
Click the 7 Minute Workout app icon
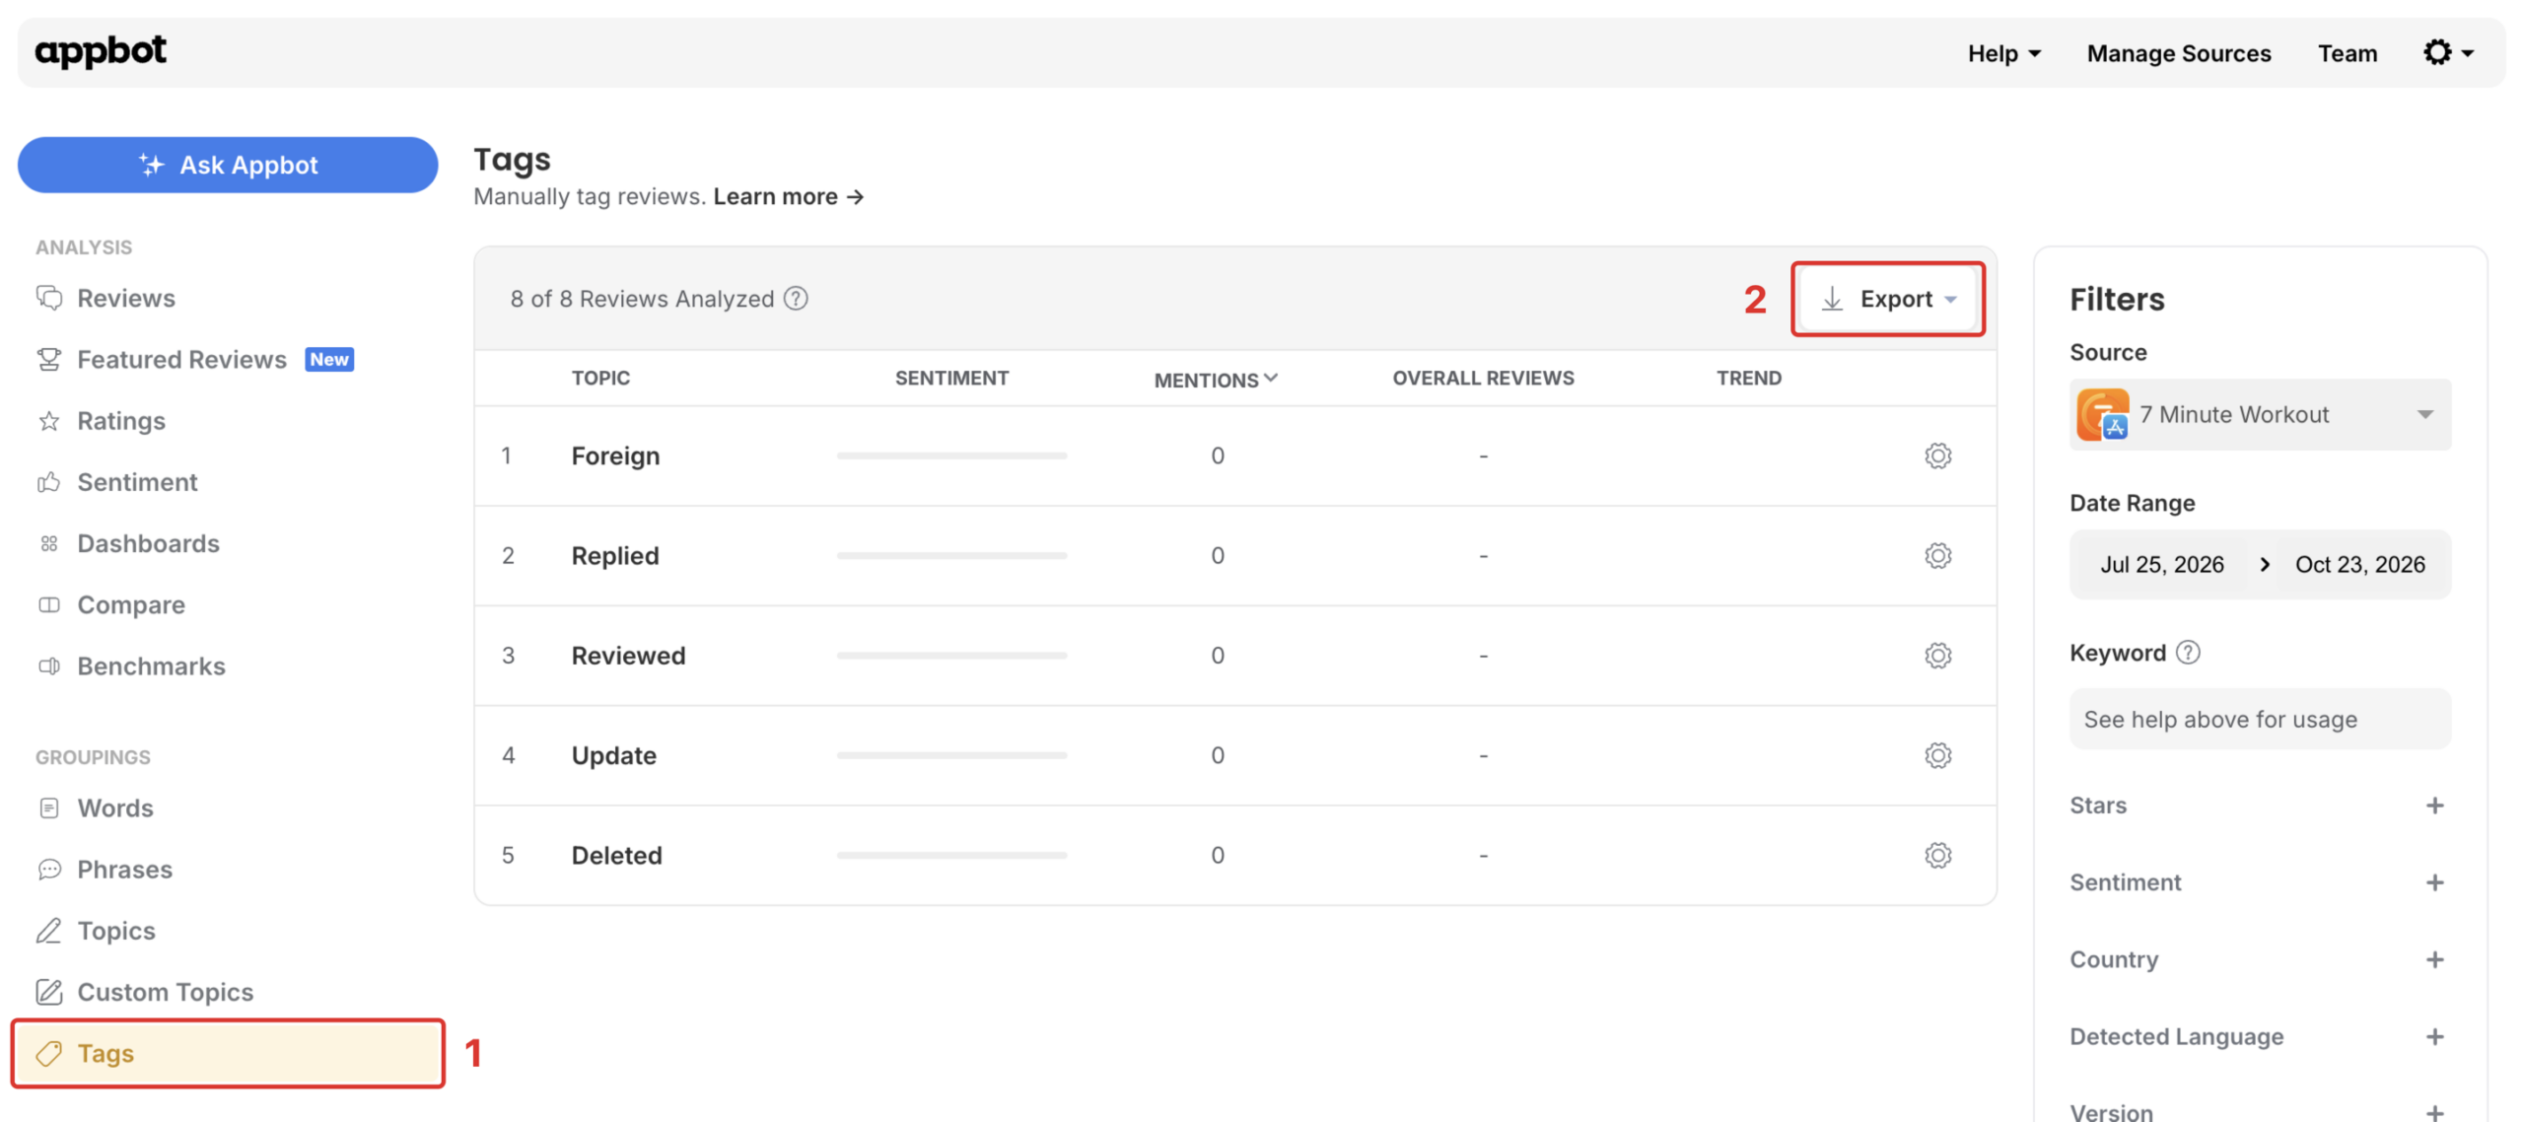[x=2101, y=414]
